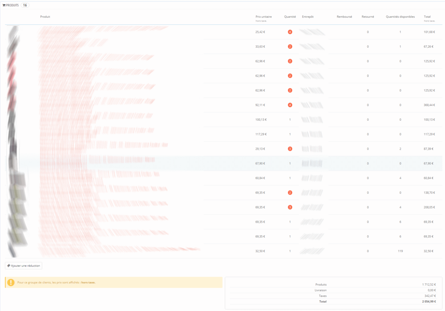Click the orange quantity badge 4 in 25,42 € row
The width and height of the screenshot is (445, 311).
point(290,32)
